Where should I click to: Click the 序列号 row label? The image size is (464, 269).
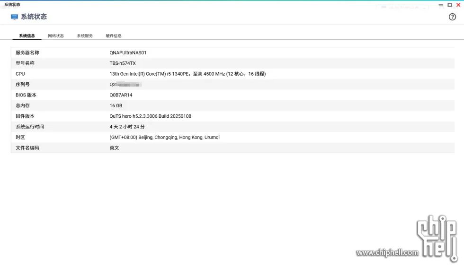point(23,85)
